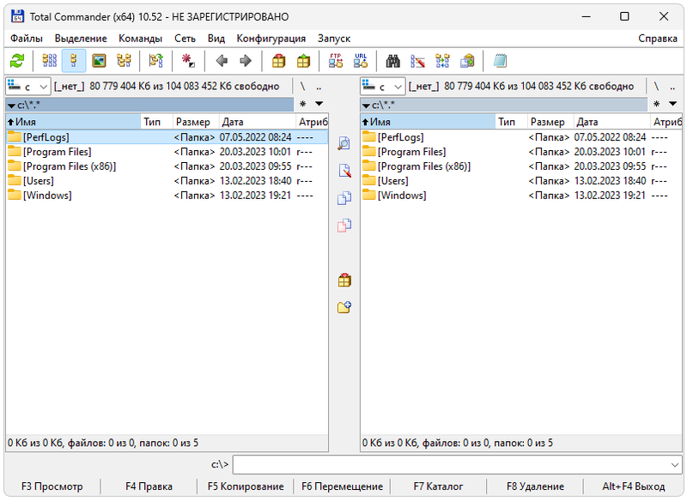Expand right panel directory history arrow
Screen dimensions: 687x501
(x=673, y=104)
